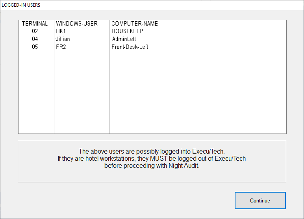
Task: Click the TERMINAL column header
Action: [x=35, y=24]
